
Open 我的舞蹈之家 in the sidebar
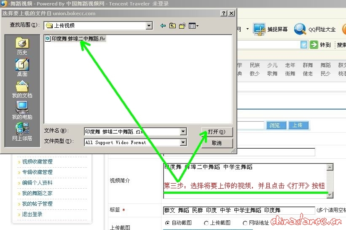[x=37, y=193]
